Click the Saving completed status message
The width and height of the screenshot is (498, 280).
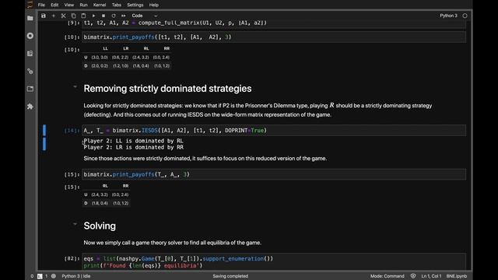click(230, 276)
